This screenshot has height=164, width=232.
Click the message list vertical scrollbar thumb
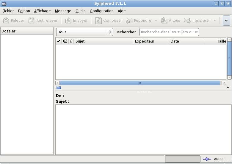point(229,58)
